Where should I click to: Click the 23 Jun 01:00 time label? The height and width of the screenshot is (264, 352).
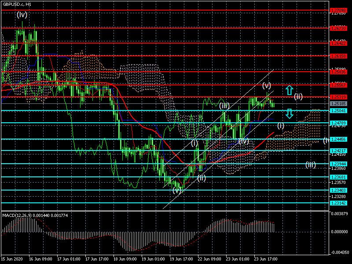tap(238, 259)
